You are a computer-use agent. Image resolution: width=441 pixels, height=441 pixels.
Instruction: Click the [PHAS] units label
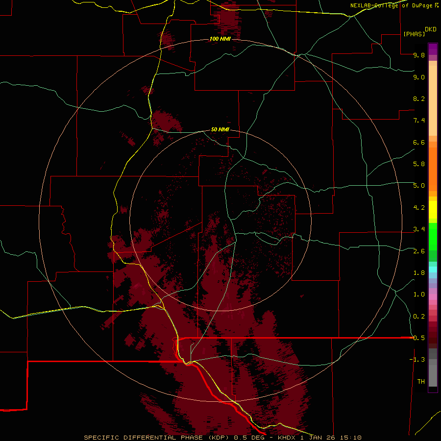414,34
